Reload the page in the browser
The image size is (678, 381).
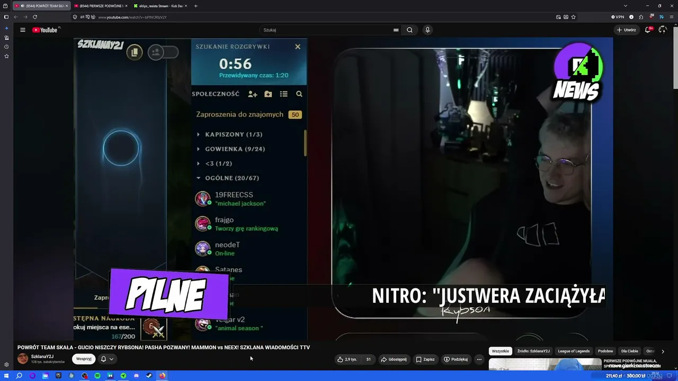click(x=35, y=17)
